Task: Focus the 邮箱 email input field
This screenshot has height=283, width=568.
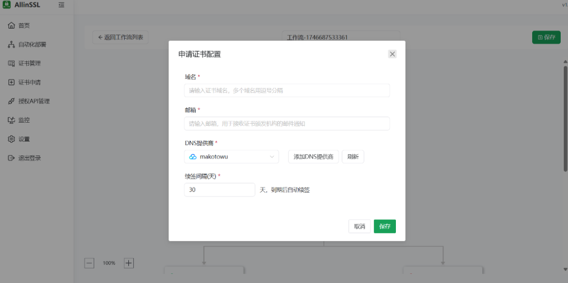Action: click(x=286, y=123)
